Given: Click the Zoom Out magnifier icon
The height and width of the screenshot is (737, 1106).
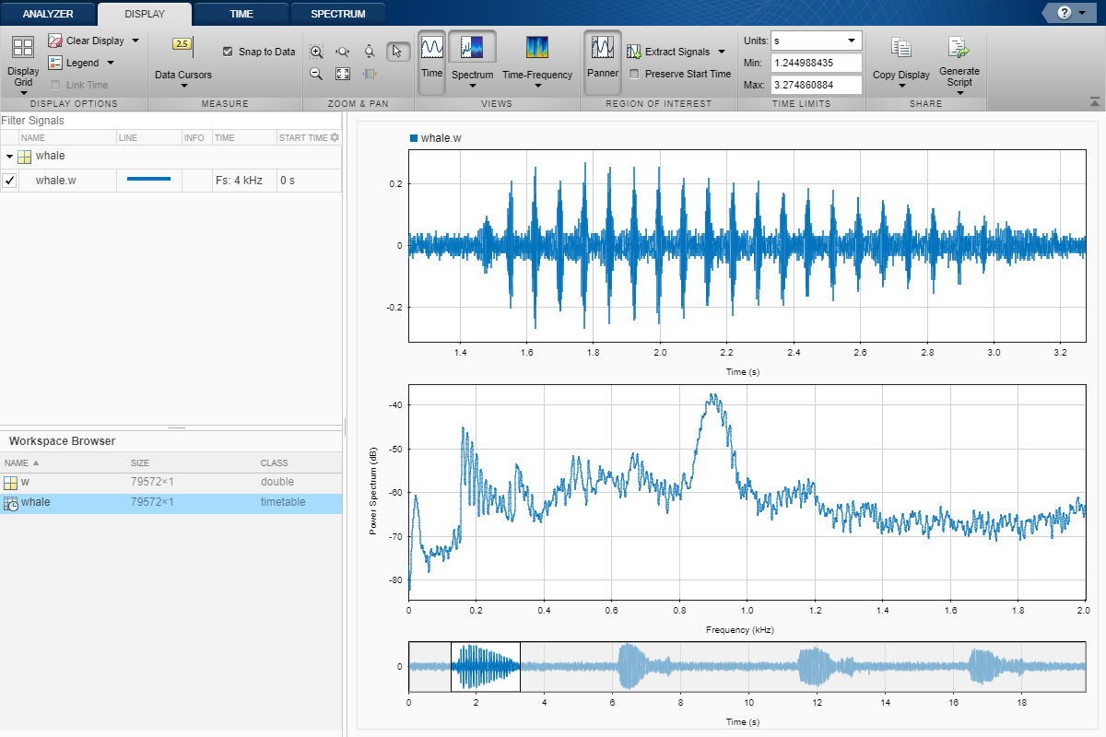Looking at the screenshot, I should 316,74.
